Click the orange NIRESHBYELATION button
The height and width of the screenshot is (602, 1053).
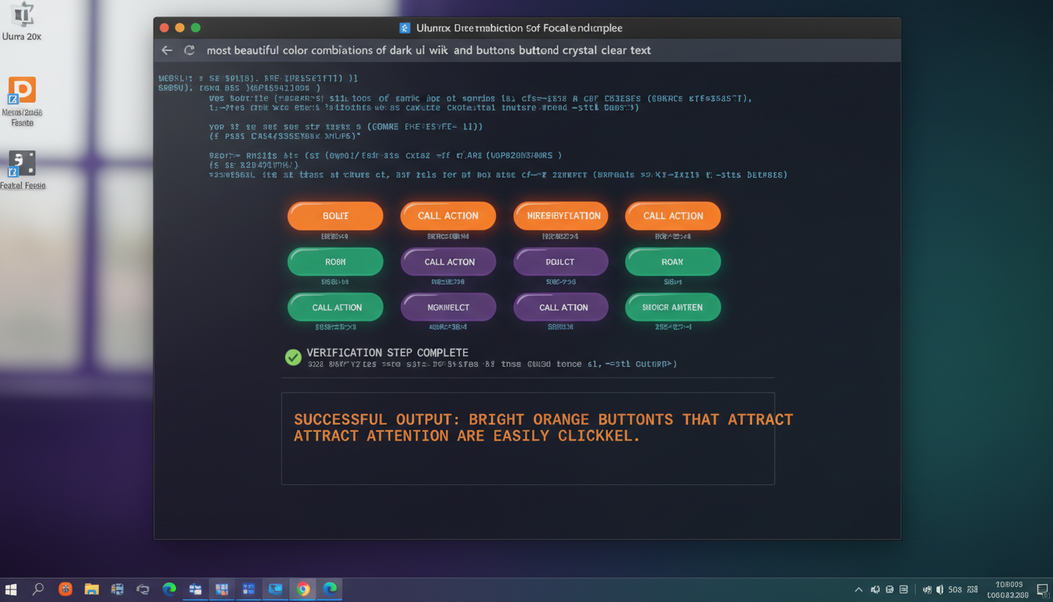click(561, 216)
